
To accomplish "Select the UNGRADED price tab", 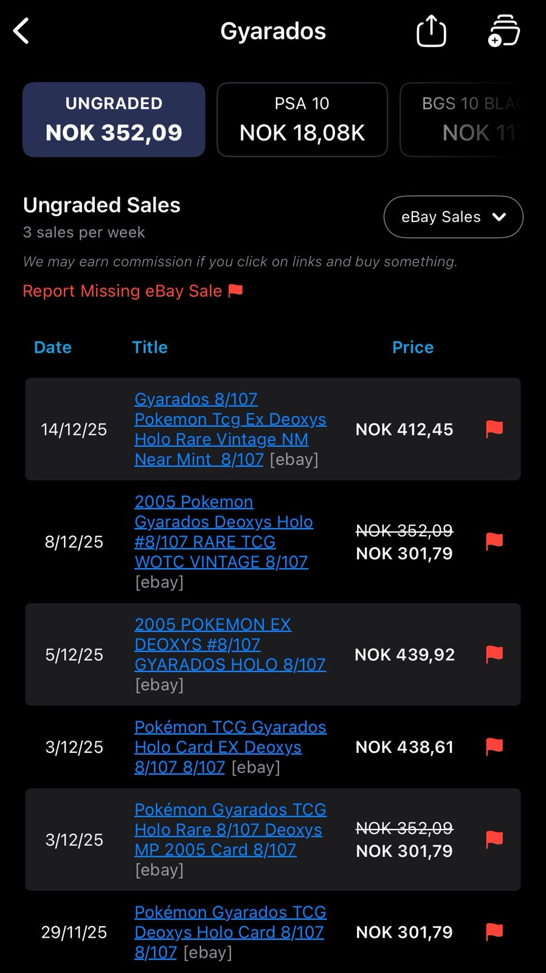I will click(114, 119).
